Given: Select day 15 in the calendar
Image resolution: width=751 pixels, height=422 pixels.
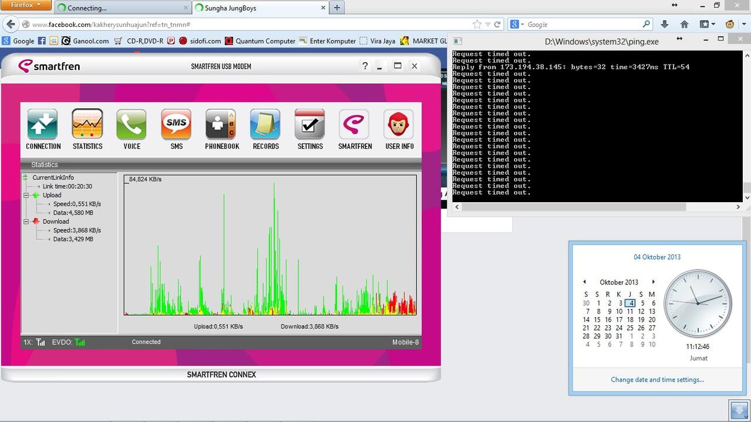Looking at the screenshot, I should [x=597, y=319].
